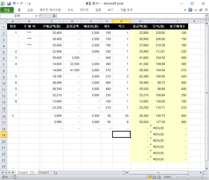Click the Insert Function fx icon
The width and height of the screenshot is (209, 180).
(54, 16)
